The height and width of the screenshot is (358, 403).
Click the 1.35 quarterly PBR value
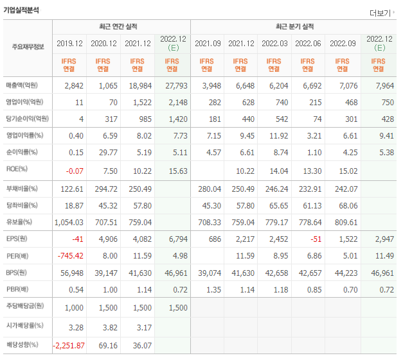214,290
